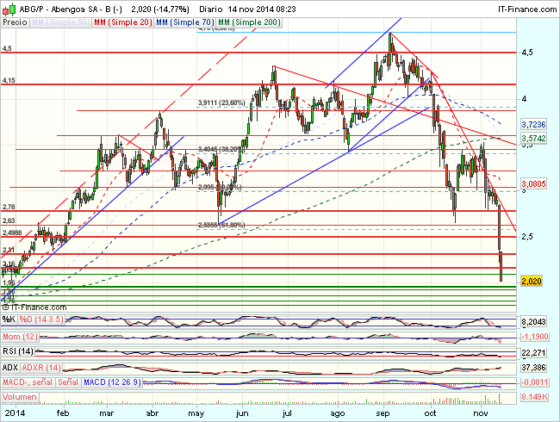Select the %K stochastic label
The image size is (560, 422).
click(x=9, y=320)
